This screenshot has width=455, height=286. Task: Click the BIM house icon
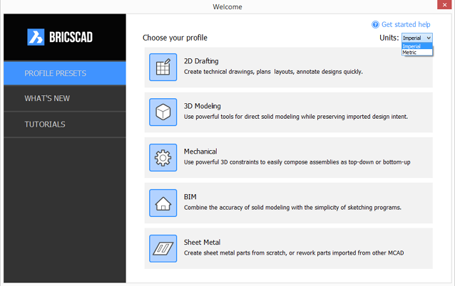coord(163,203)
